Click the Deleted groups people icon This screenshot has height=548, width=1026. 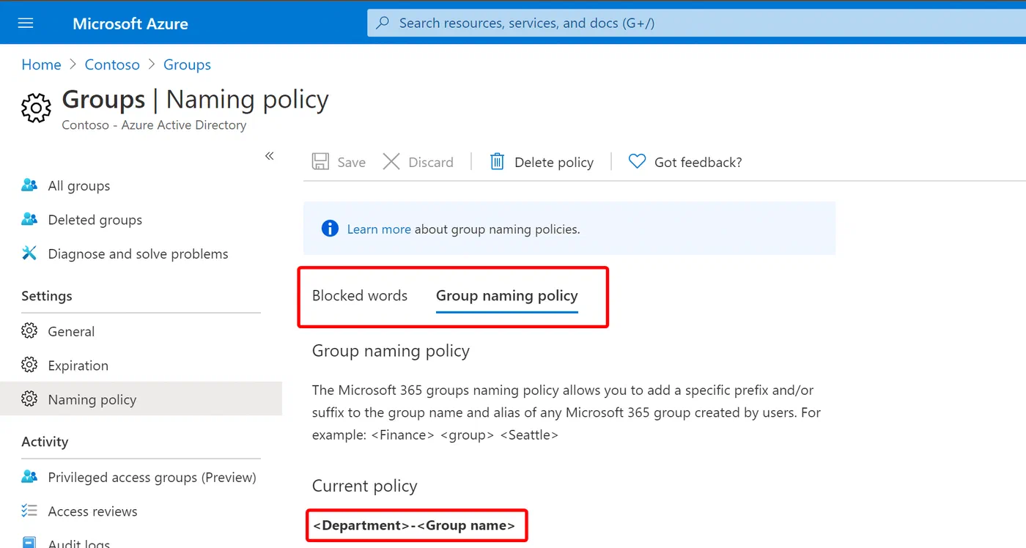29,218
